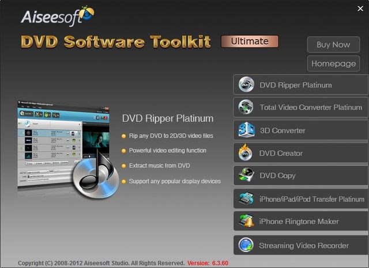Image resolution: width=369 pixels, height=268 pixels.
Task: Click the DVD Ripper Platinum disc icon
Action: tap(246, 85)
